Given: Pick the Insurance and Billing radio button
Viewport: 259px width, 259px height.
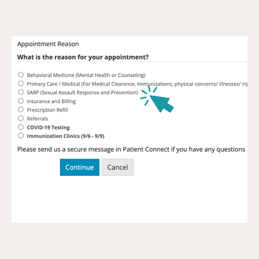Looking at the screenshot, I should [21, 101].
